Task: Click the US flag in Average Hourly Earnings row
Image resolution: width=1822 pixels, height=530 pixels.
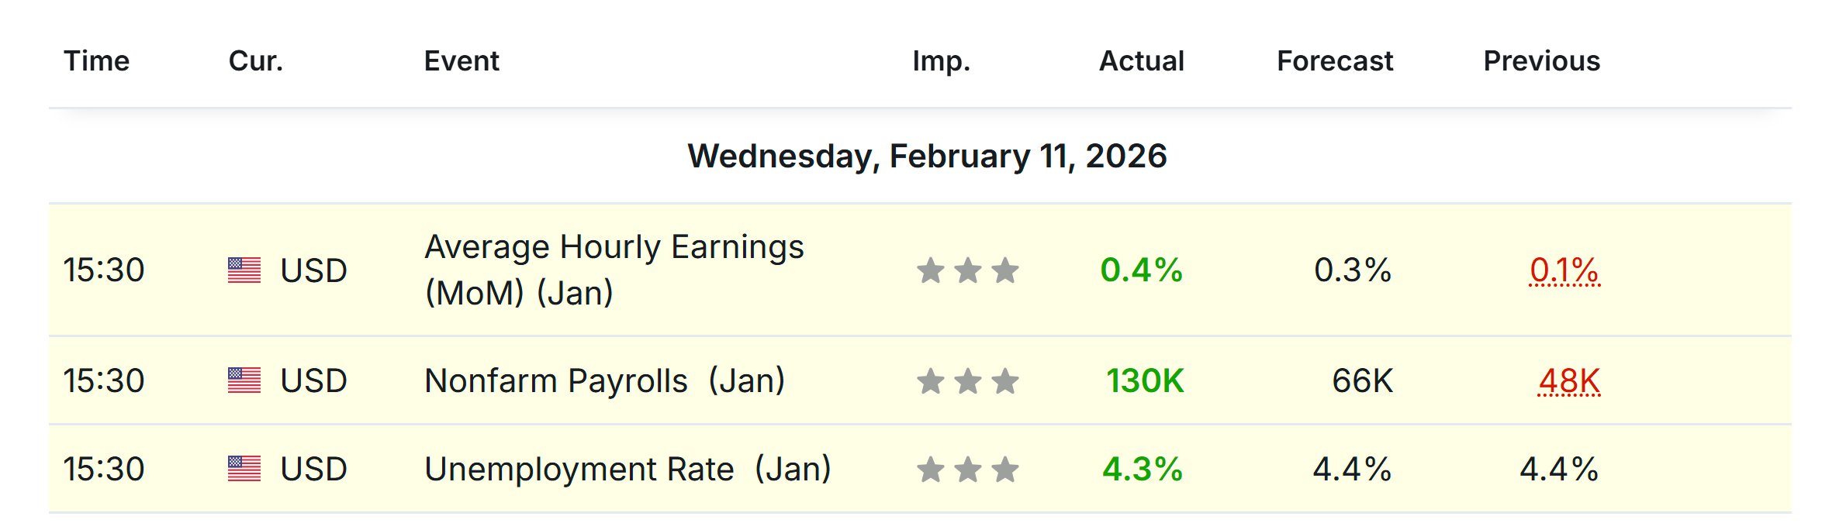Action: (x=244, y=270)
